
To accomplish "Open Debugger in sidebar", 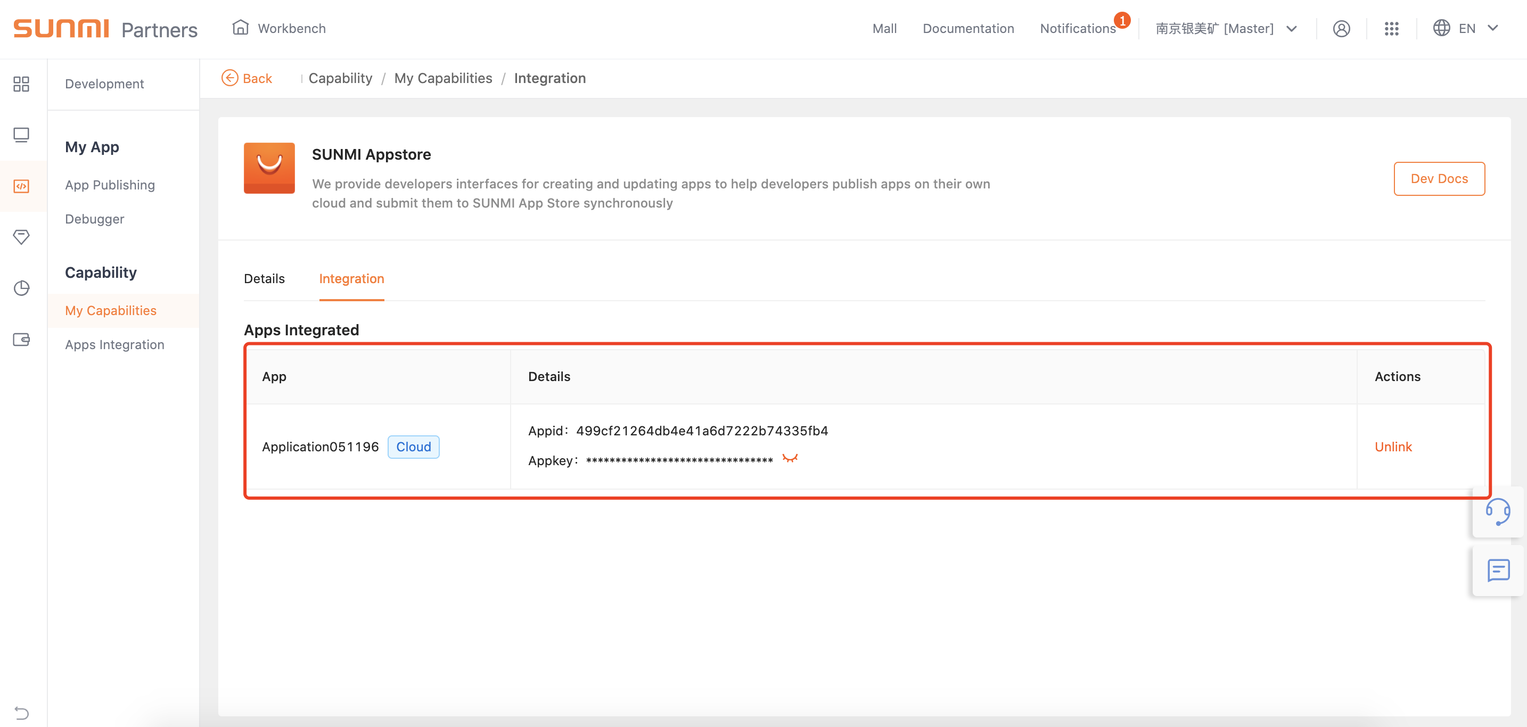I will click(x=95, y=219).
